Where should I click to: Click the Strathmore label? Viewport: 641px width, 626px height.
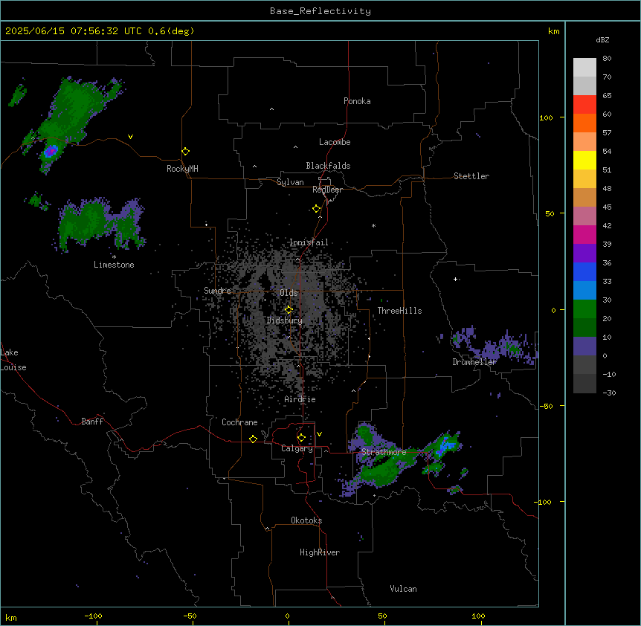(x=384, y=452)
